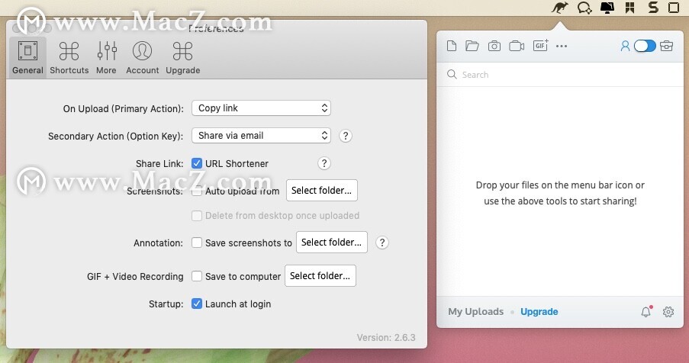This screenshot has width=689, height=363.
Task: Open help for Annotation setting
Action: (382, 243)
